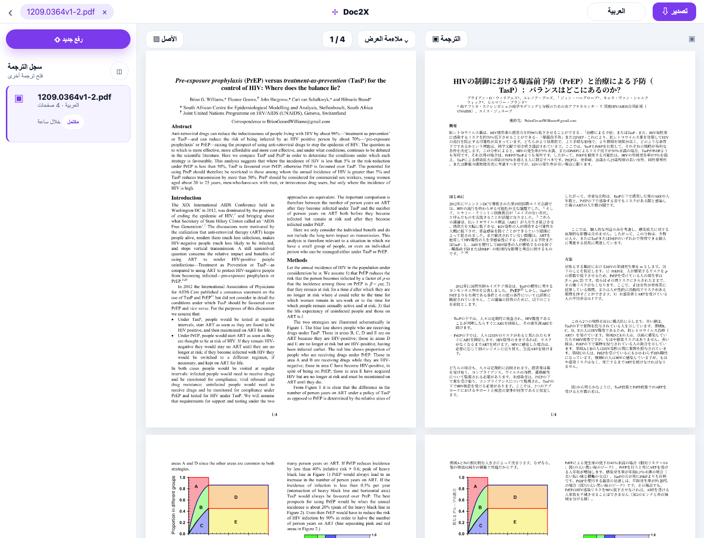Collapse the sidebar with the panel icon
Viewport: 704px width, 538px height.
[x=119, y=71]
